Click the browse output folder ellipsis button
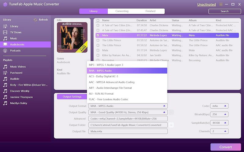 pyautogui.click(x=171, y=125)
